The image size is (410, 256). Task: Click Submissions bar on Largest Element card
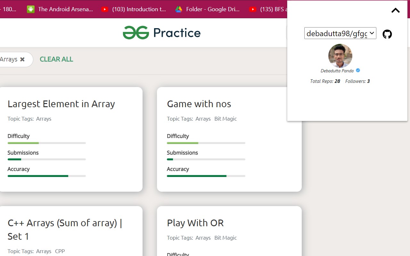47,159
